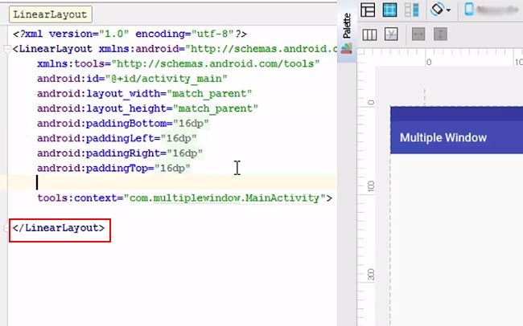Click the android:paddingTop line
Image resolution: width=523 pixels, height=326 pixels.
pyautogui.click(x=113, y=168)
